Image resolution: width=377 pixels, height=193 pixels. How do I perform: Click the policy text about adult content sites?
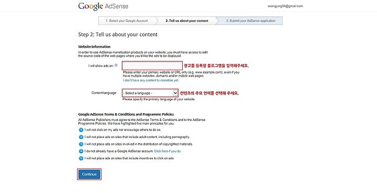coord(137,137)
